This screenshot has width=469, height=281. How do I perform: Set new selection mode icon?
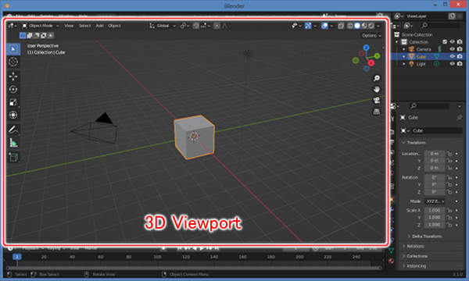23,36
